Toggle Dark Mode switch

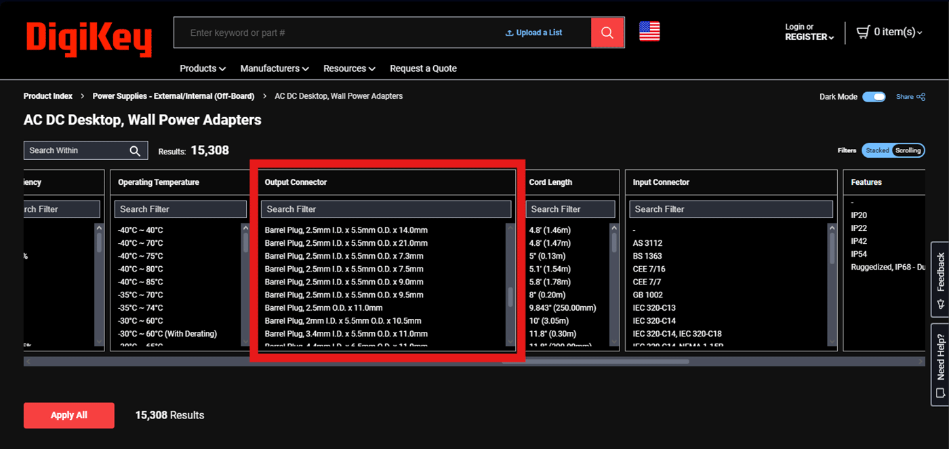(x=874, y=97)
